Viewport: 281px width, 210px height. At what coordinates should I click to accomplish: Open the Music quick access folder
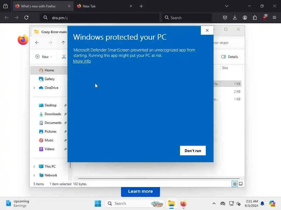46,140
